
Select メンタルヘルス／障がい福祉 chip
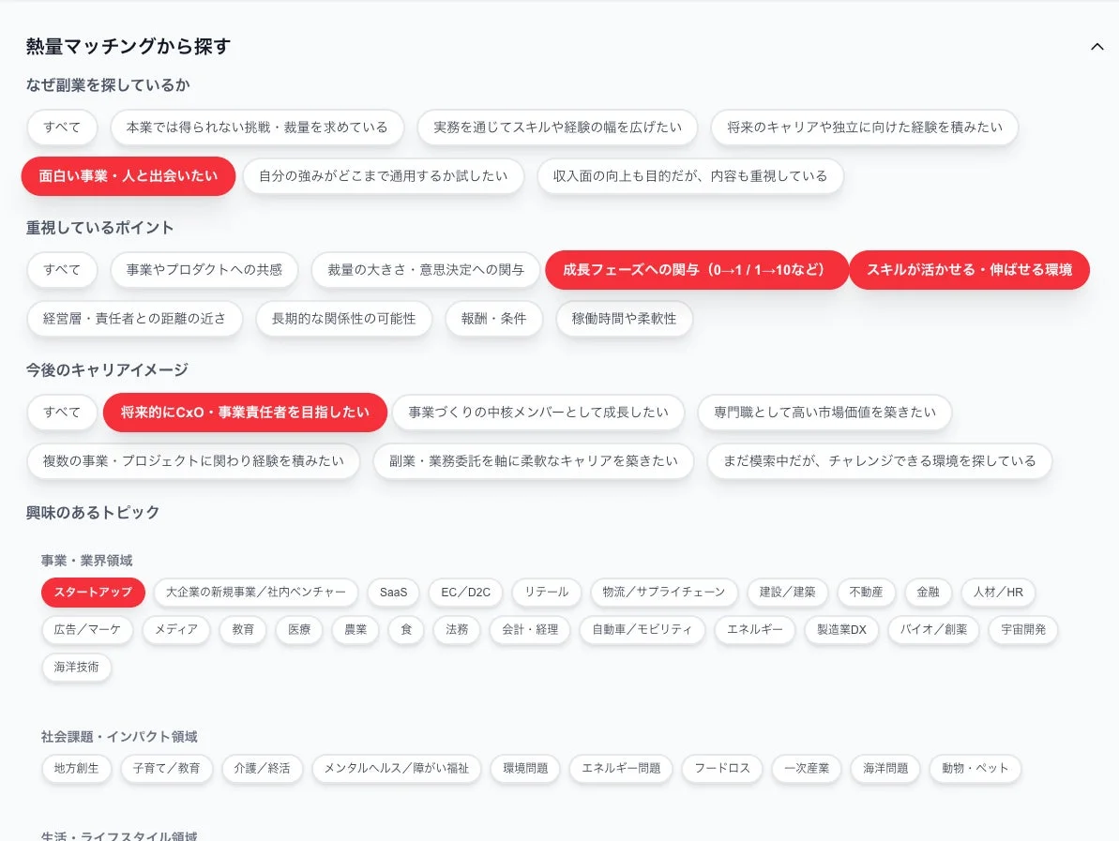pyautogui.click(x=397, y=769)
